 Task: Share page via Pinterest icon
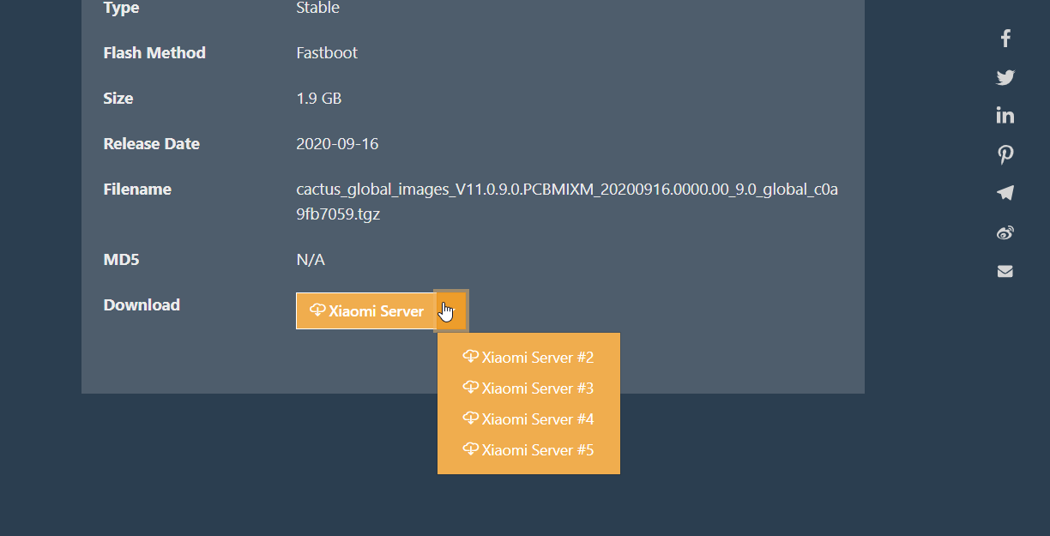pyautogui.click(x=1005, y=154)
